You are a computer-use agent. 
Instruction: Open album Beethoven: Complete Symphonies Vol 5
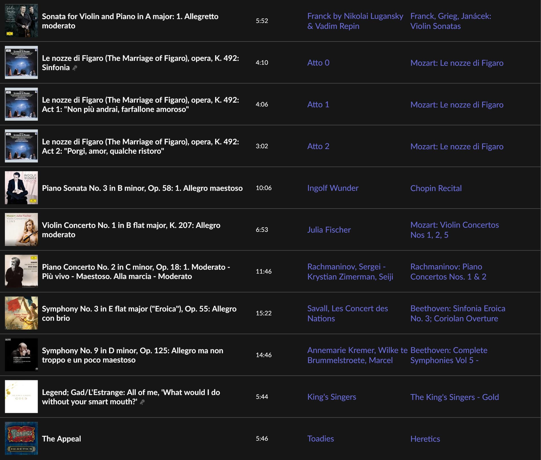pyautogui.click(x=449, y=355)
